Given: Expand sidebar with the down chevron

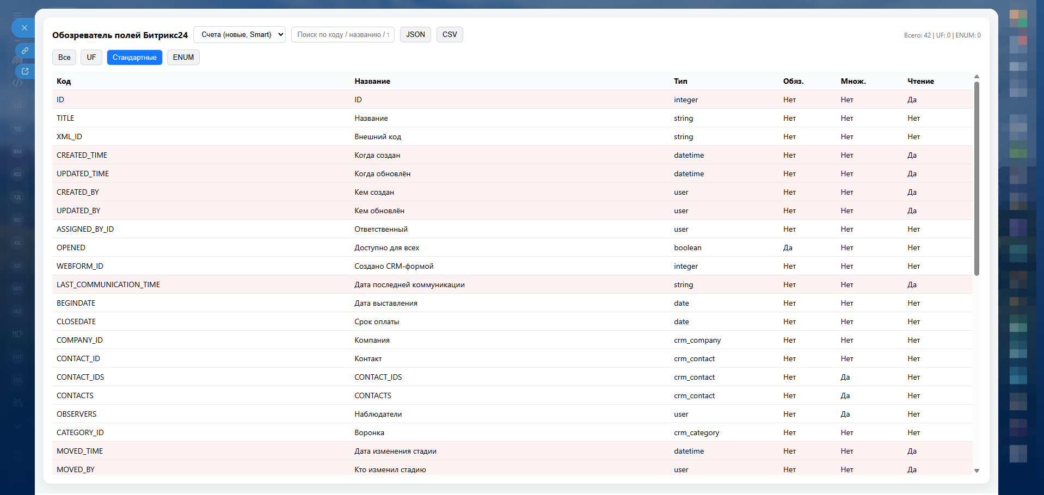Looking at the screenshot, I should tap(17, 426).
